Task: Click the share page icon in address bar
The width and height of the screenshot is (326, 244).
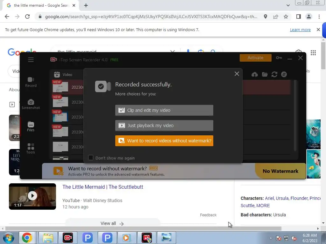Action: point(276,17)
